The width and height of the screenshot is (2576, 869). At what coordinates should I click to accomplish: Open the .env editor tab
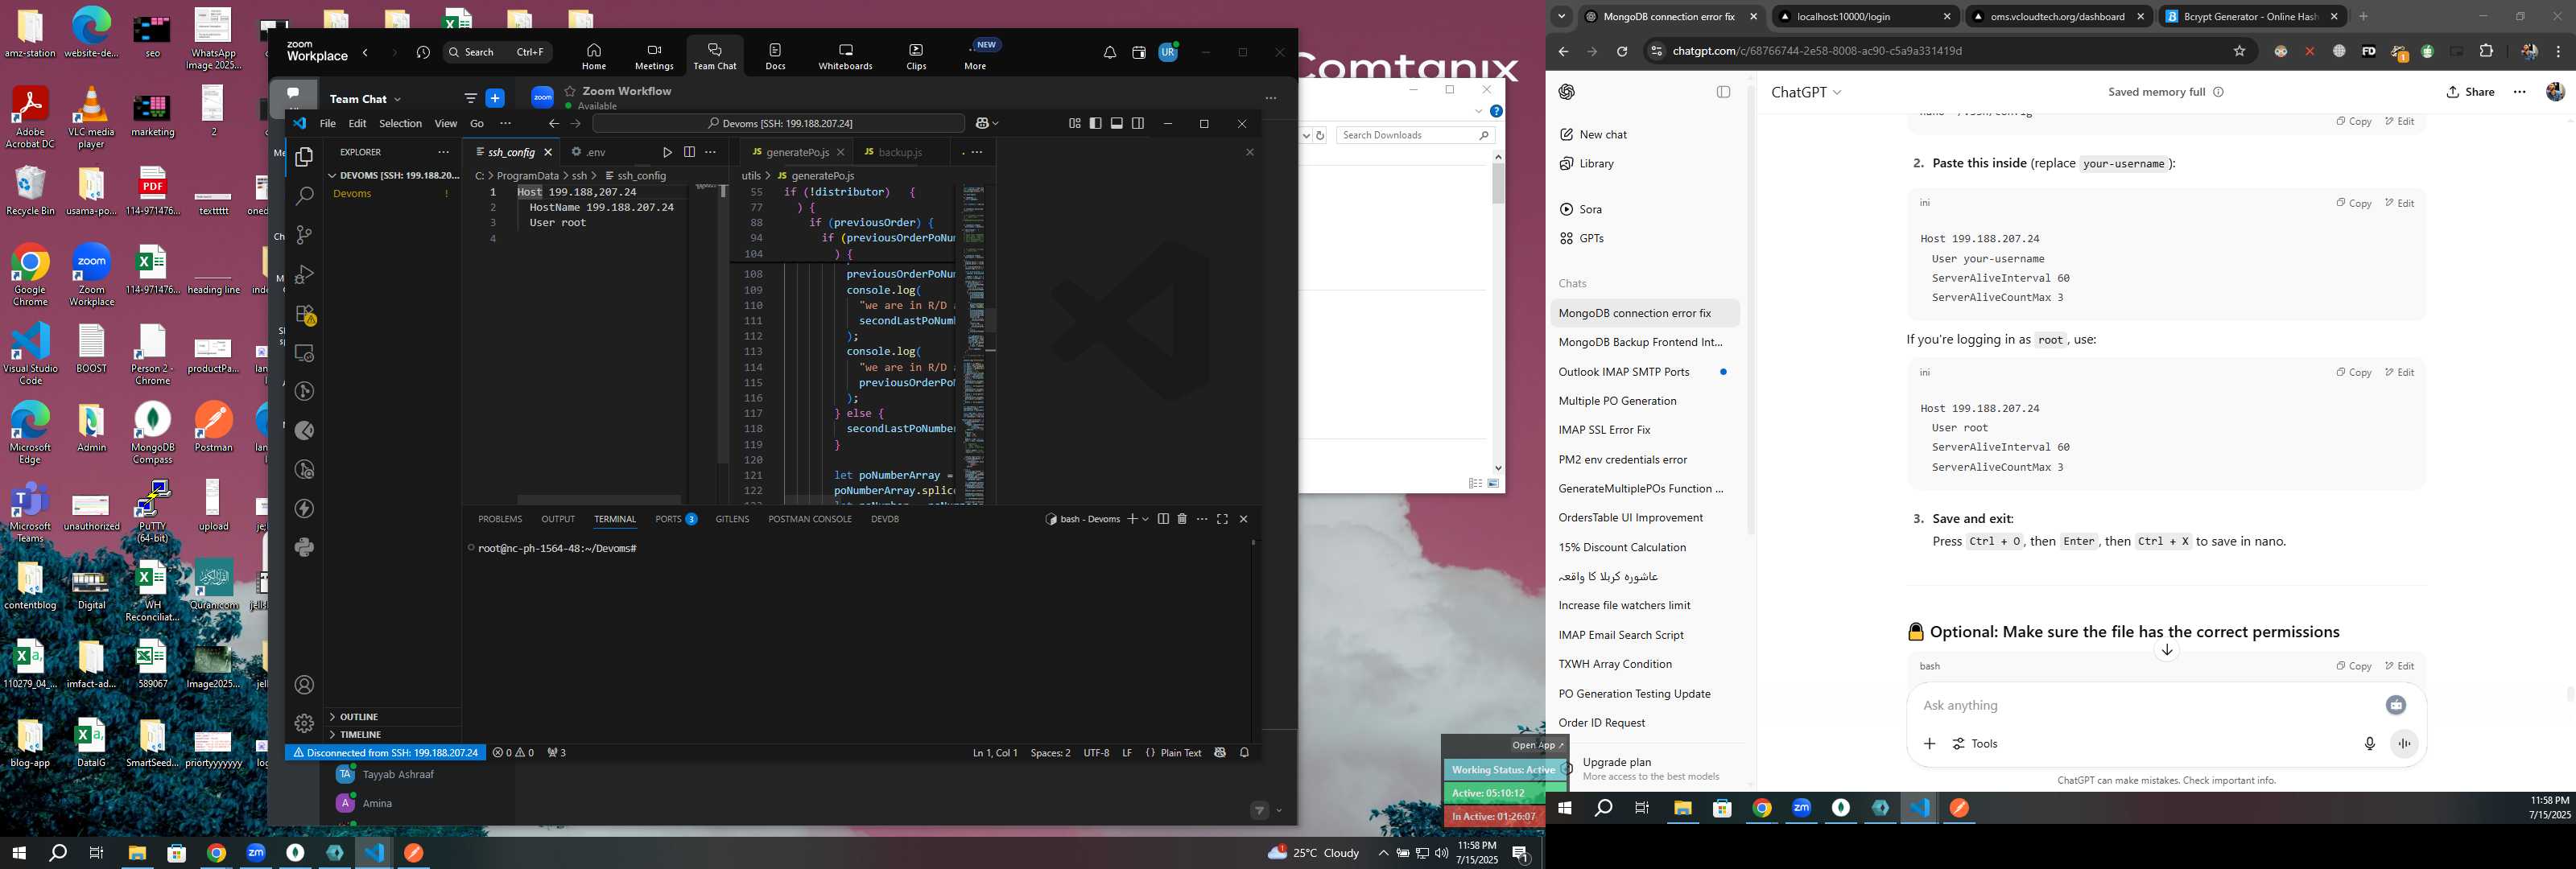coord(596,152)
